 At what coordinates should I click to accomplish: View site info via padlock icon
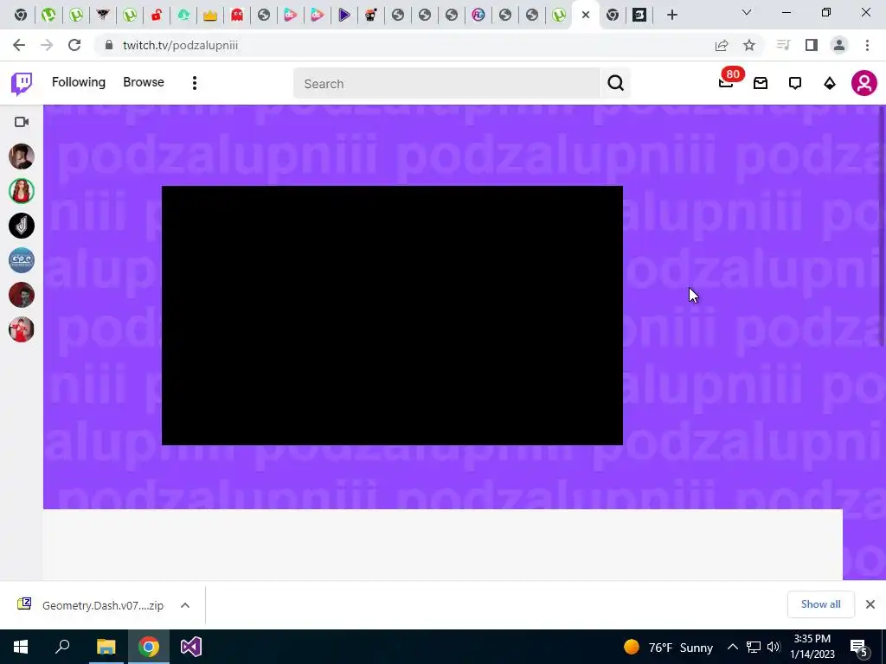click(x=108, y=45)
